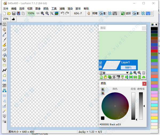This screenshot has width=160, height=135.
Task: Select the Pen tool in toolbox
Action: [x=4, y=40]
